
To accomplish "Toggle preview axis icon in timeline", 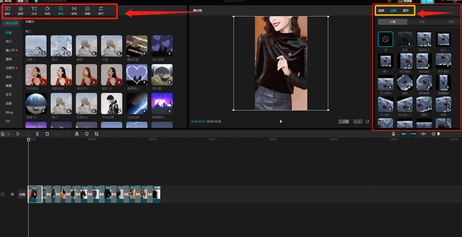I will coord(423,134).
